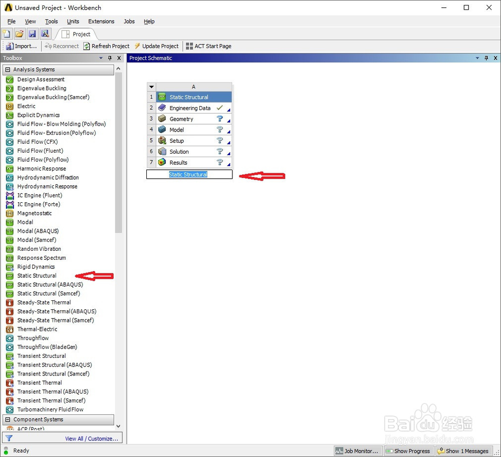Open the Help menu
The height and width of the screenshot is (457, 501).
pos(149,22)
